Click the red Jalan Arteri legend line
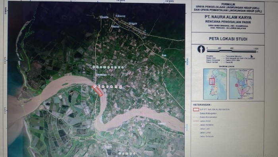Image resolution: width=278 pixels, height=157 pixels. (196, 121)
